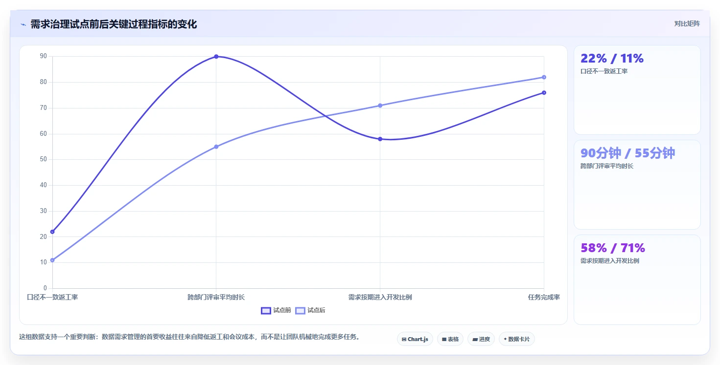Viewport: 720px width, 365px height.
Task: Click the 对比矩阵 label in the header
Action: click(687, 23)
